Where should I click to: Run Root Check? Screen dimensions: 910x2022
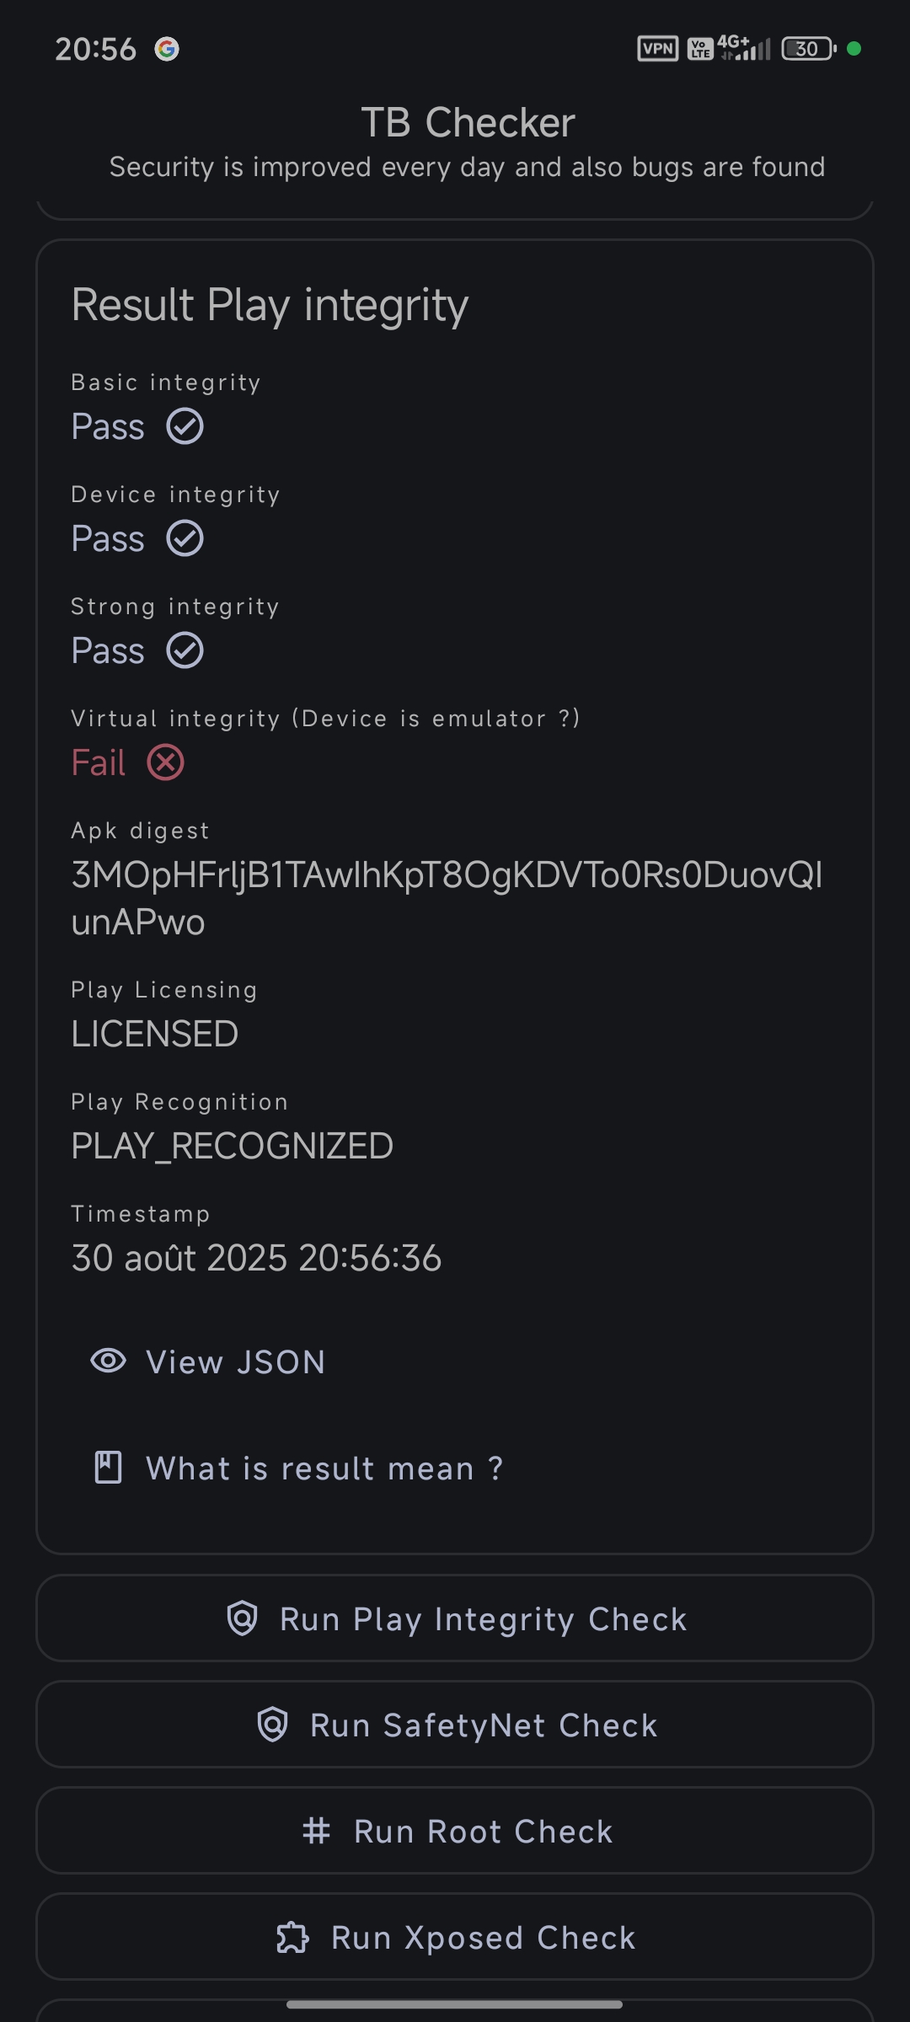tap(455, 1831)
